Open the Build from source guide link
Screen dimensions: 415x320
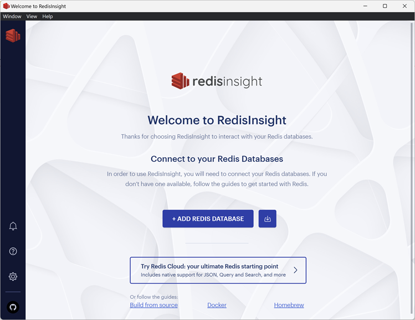click(154, 305)
